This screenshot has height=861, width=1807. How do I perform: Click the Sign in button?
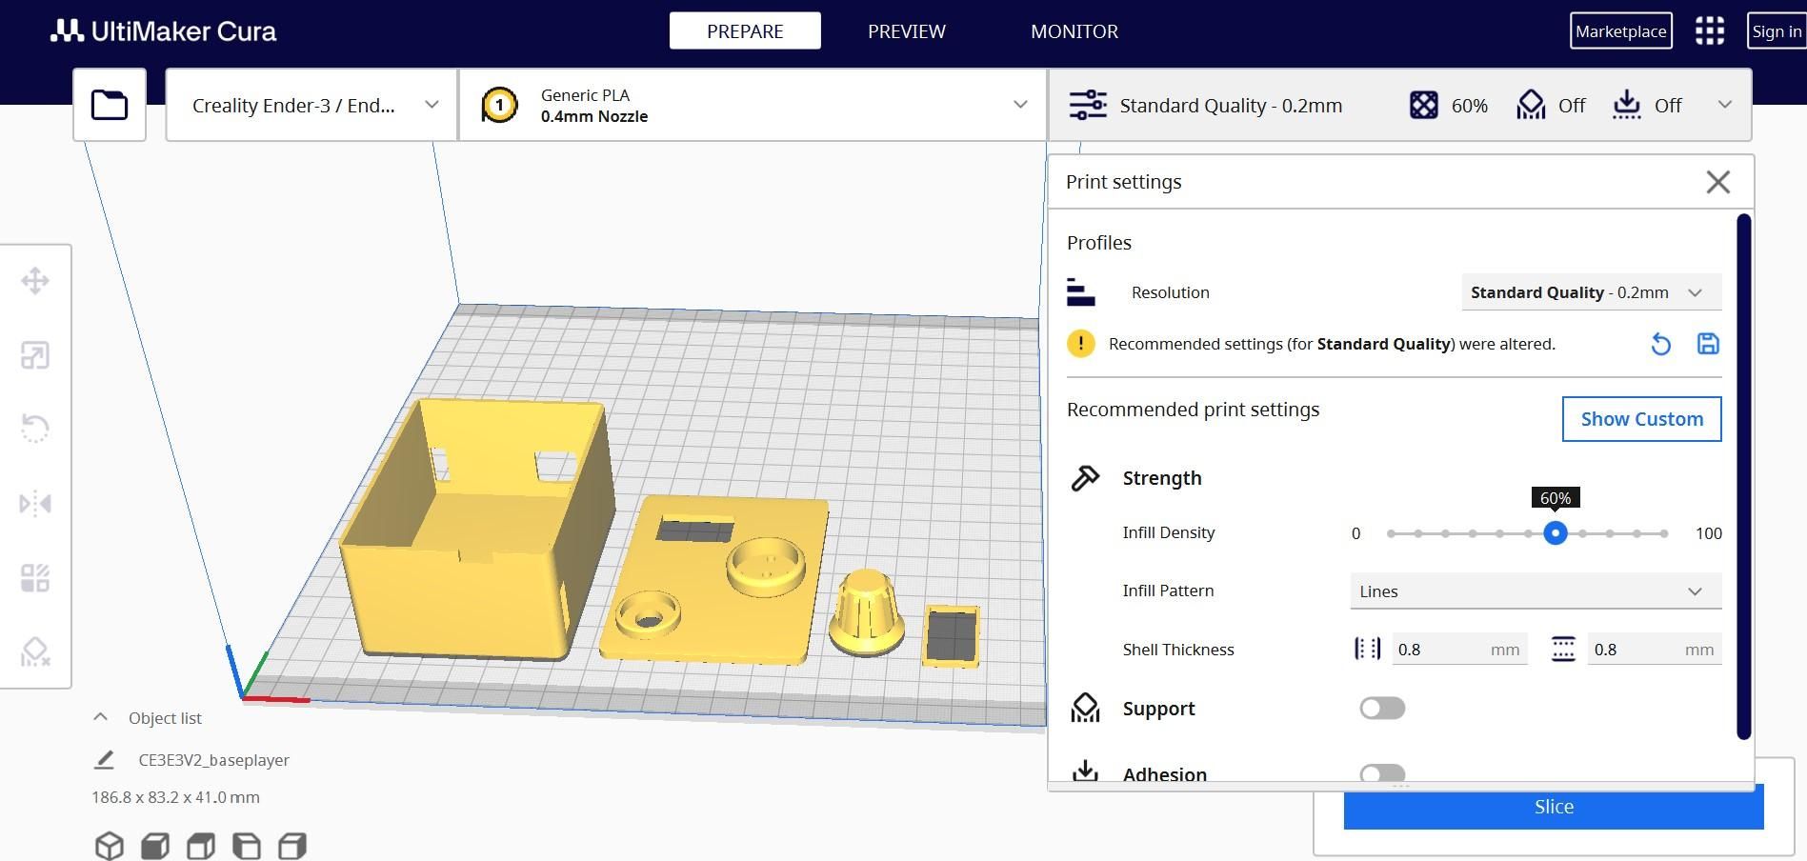pos(1777,30)
